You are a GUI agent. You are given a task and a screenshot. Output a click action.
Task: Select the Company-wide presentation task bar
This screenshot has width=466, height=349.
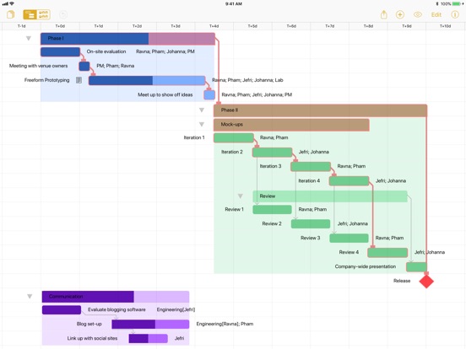tap(416, 266)
